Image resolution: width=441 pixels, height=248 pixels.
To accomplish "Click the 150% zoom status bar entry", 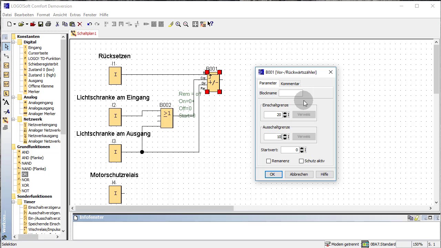I will (418, 244).
